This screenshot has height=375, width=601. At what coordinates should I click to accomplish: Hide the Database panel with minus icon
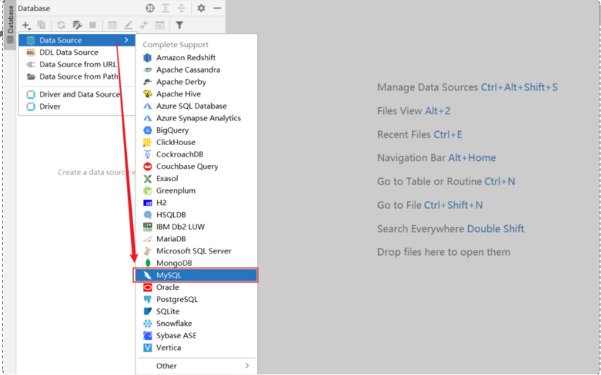[x=218, y=8]
